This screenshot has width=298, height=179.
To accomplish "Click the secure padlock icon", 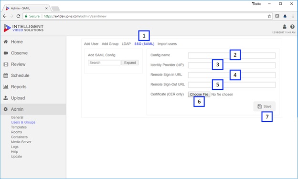I will (26, 16).
